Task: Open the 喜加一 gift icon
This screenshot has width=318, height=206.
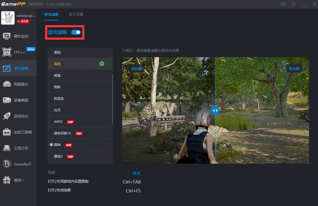Action: click(7, 180)
